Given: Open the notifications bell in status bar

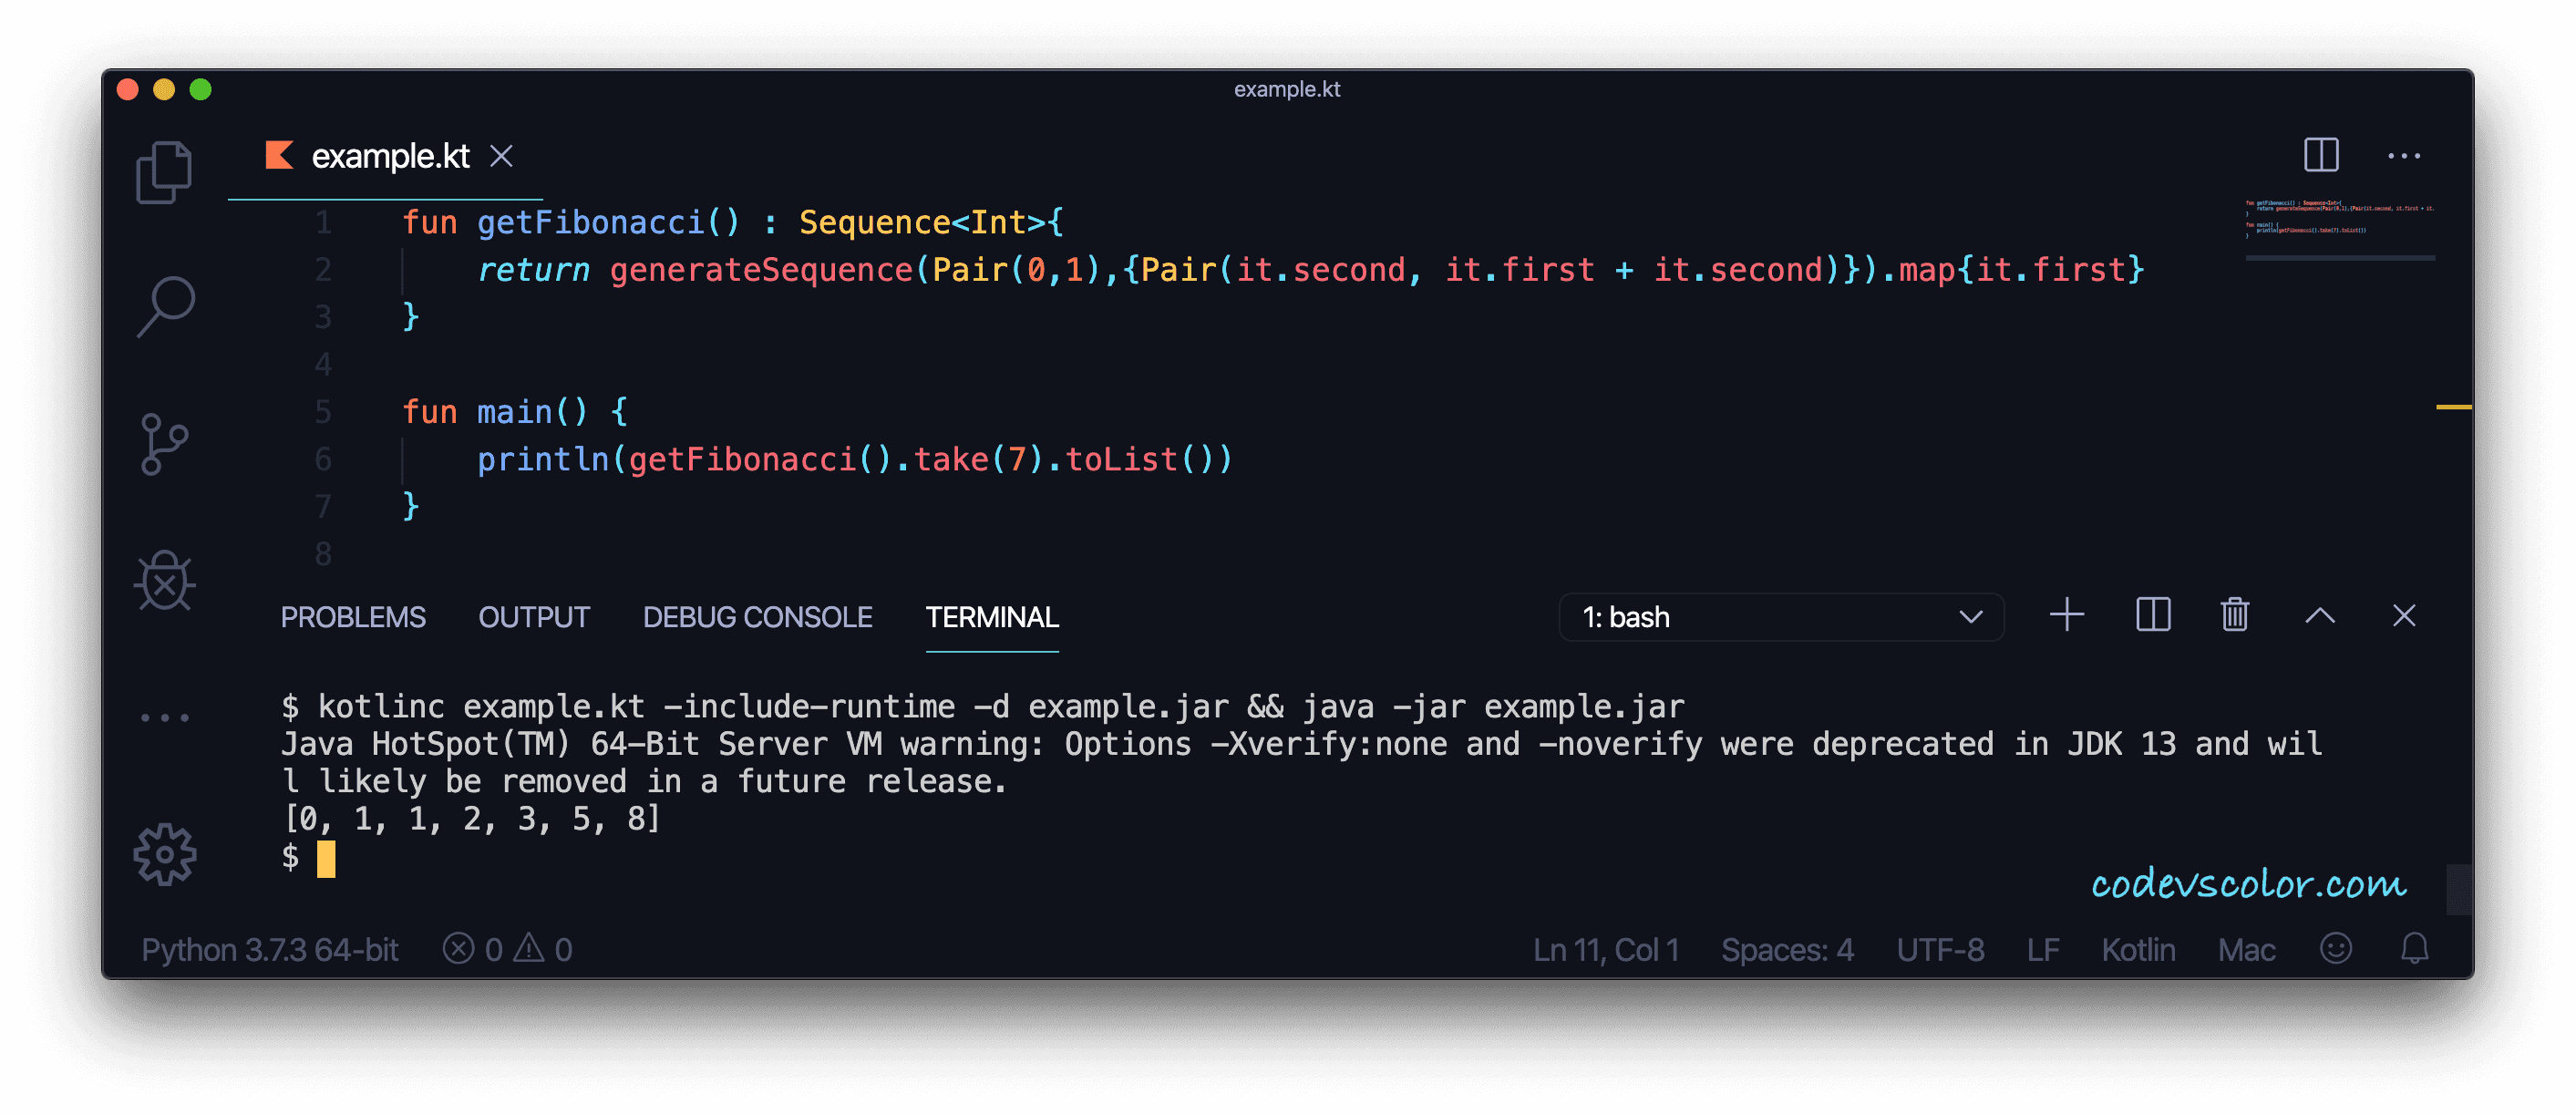Looking at the screenshot, I should (2414, 948).
